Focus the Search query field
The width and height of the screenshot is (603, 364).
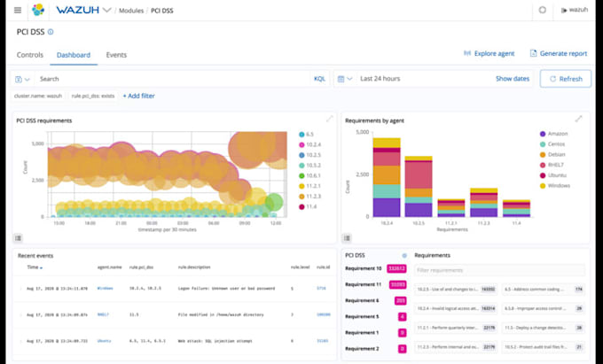click(173, 79)
